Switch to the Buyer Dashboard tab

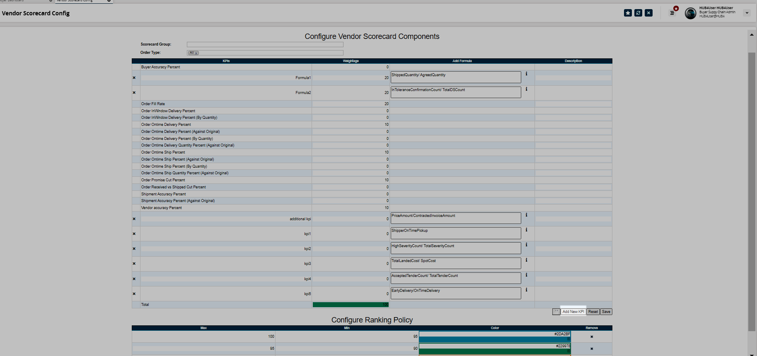[x=12, y=1]
